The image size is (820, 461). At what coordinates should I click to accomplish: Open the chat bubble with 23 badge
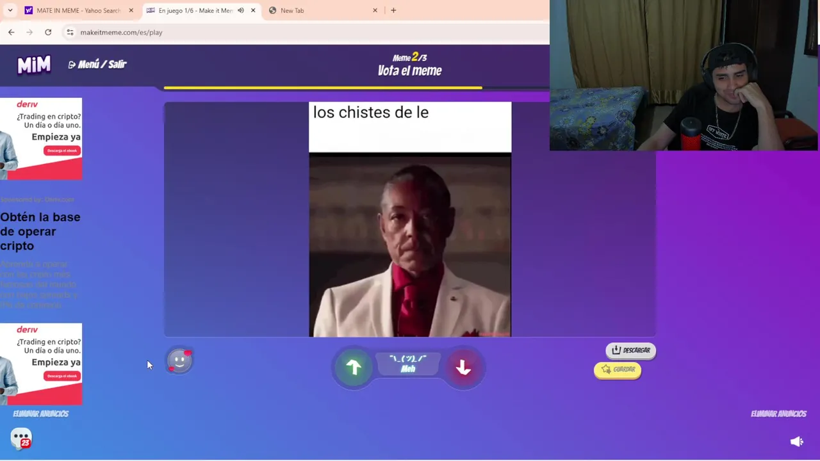(21, 439)
